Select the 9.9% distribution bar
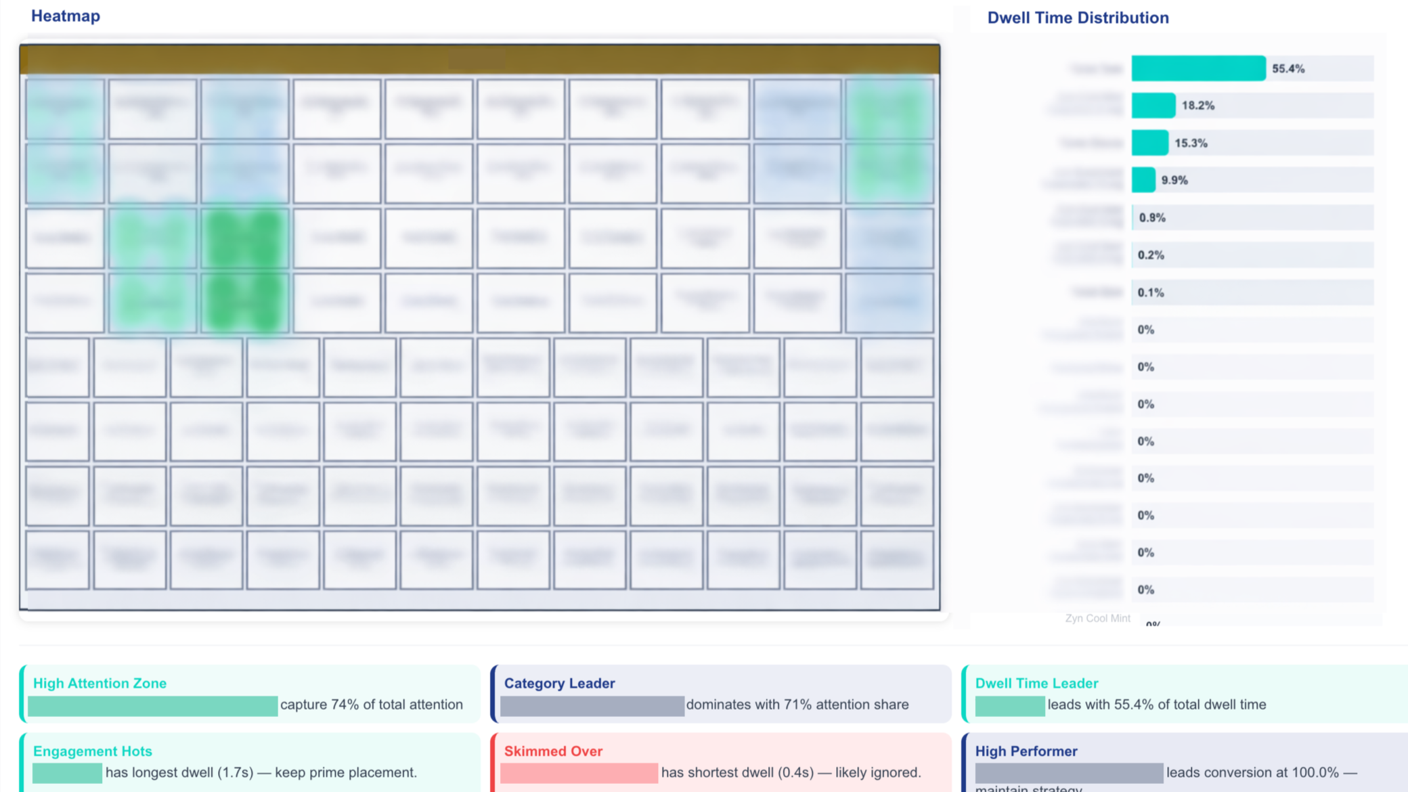Screen dimensions: 1408x792 pyautogui.click(x=1143, y=180)
